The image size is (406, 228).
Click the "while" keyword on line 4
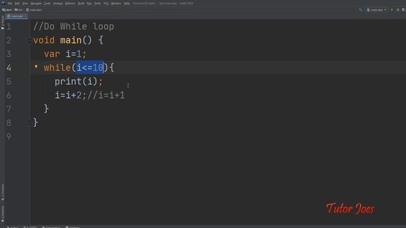(x=57, y=68)
